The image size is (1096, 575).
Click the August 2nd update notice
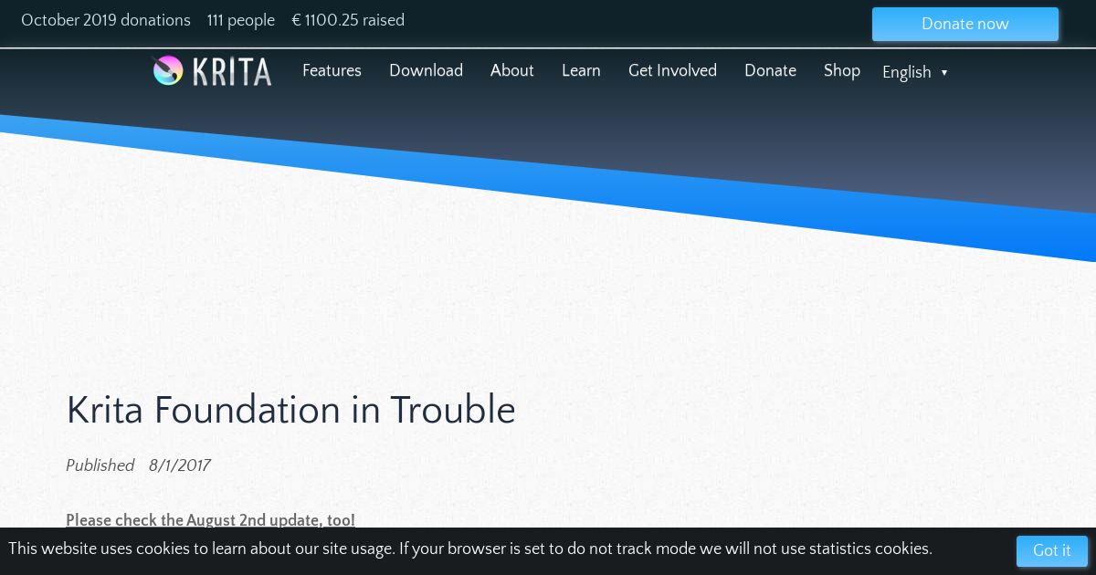coord(210,520)
